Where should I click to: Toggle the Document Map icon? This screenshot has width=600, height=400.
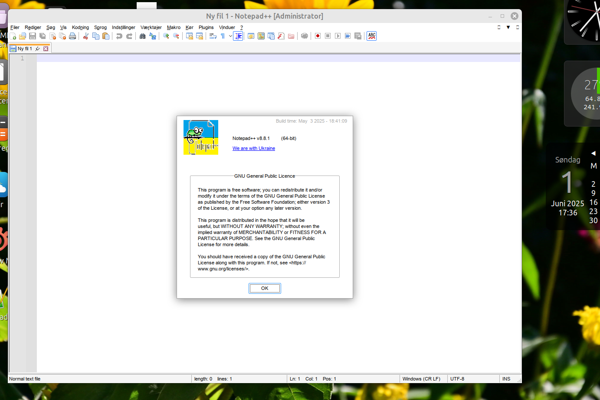pyautogui.click(x=261, y=36)
